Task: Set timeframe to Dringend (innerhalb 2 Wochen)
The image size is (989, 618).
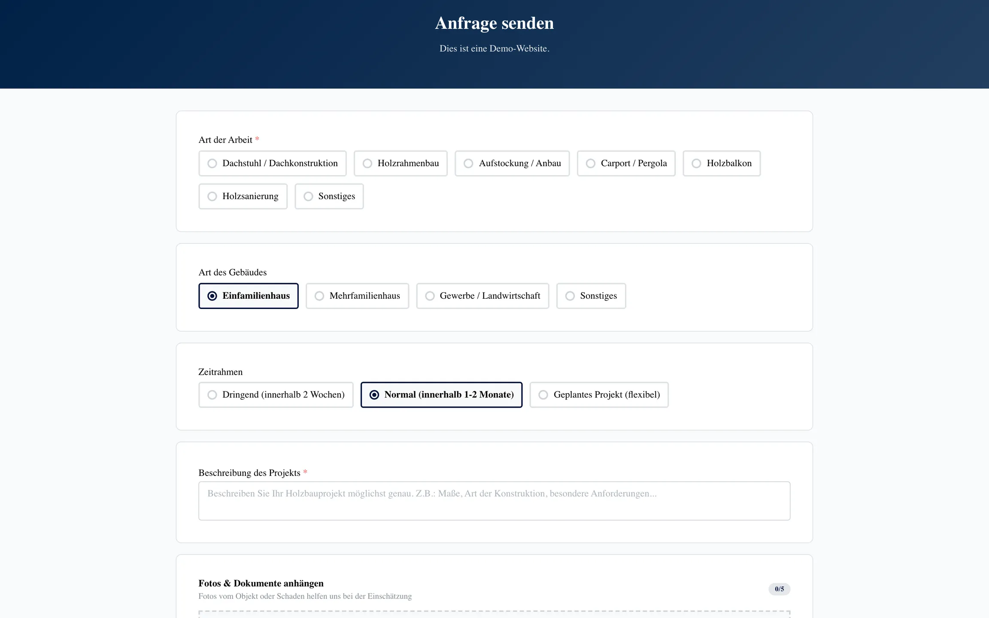Action: [x=276, y=394]
